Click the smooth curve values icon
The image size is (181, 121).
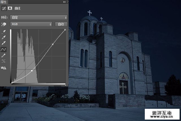coord(4,61)
